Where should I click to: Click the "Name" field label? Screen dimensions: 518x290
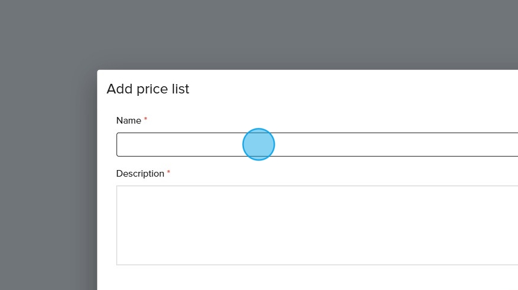coord(128,121)
